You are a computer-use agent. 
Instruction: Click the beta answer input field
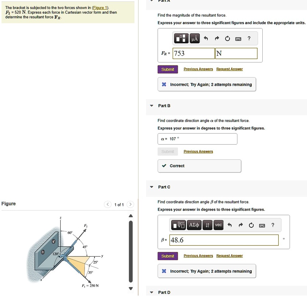pyautogui.click(x=223, y=240)
